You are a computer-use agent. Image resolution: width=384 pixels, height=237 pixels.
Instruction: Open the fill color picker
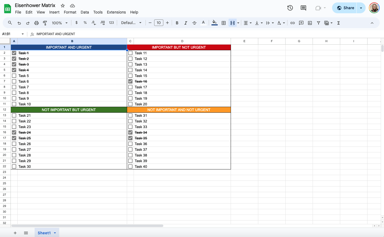tap(214, 23)
